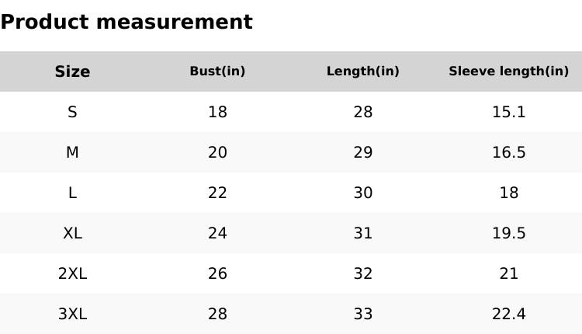Image resolution: width=582 pixels, height=334 pixels.
Task: Click the Product measurement heading
Action: click(x=126, y=22)
